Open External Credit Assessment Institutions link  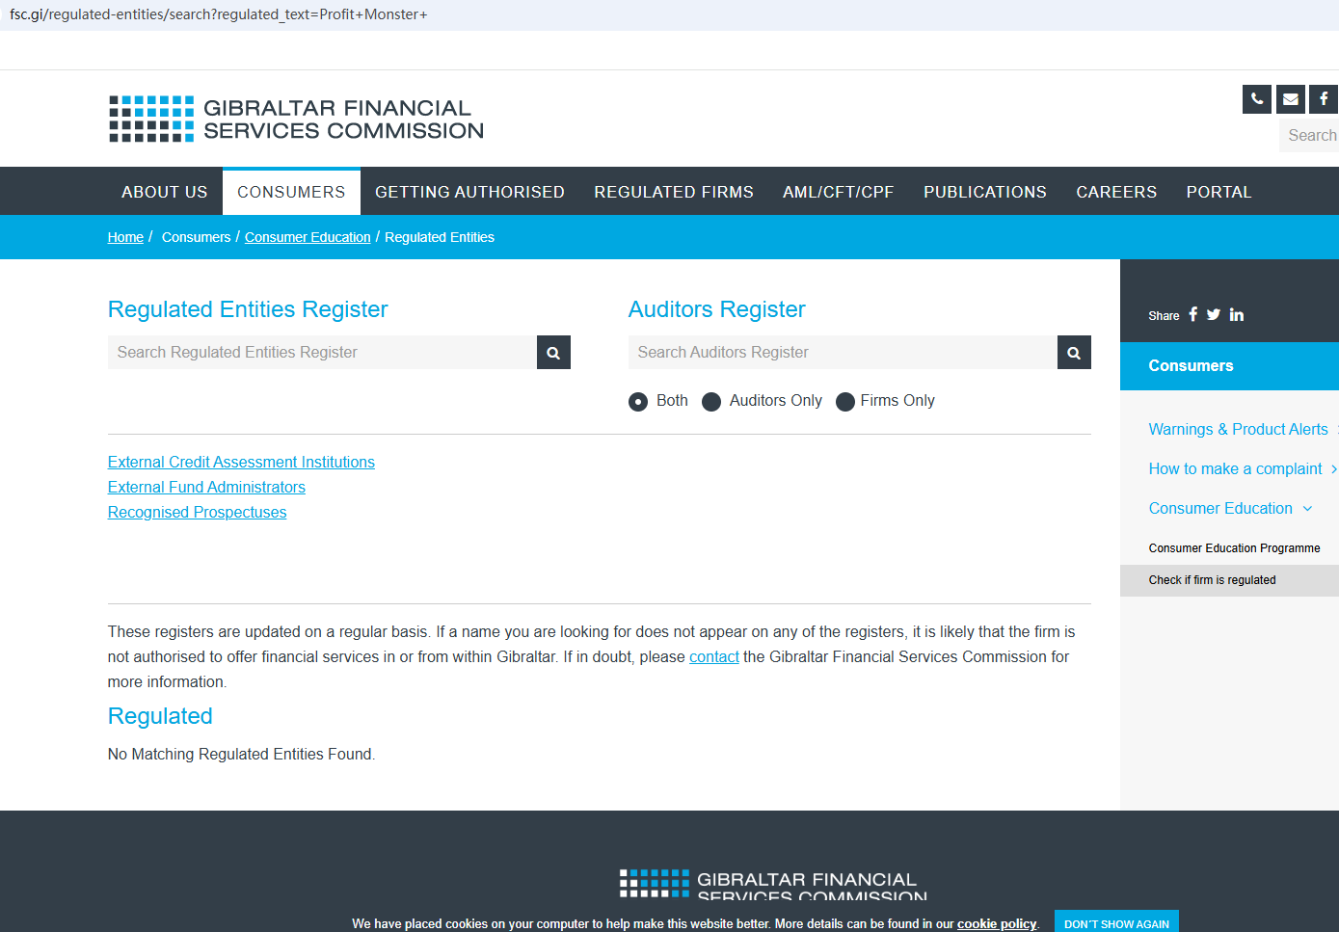pos(241,463)
